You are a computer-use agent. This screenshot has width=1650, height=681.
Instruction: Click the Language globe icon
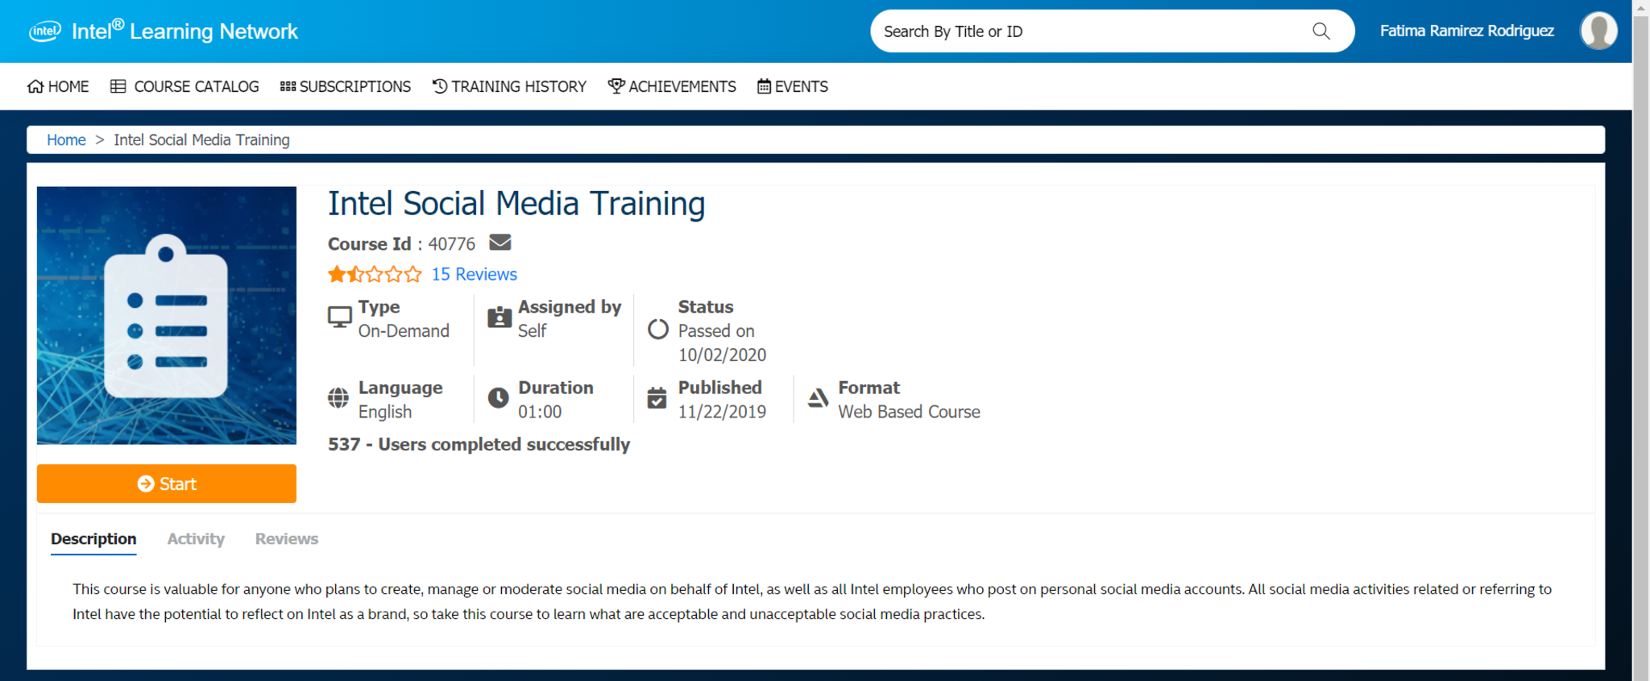click(x=338, y=398)
